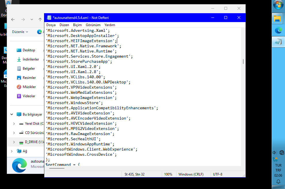
Task: Open the Görünüm menu
Action: (93, 25)
